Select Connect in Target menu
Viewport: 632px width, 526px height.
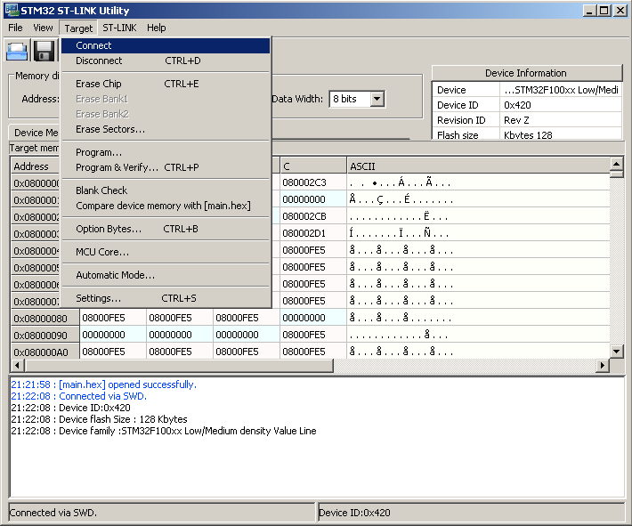tap(93, 45)
